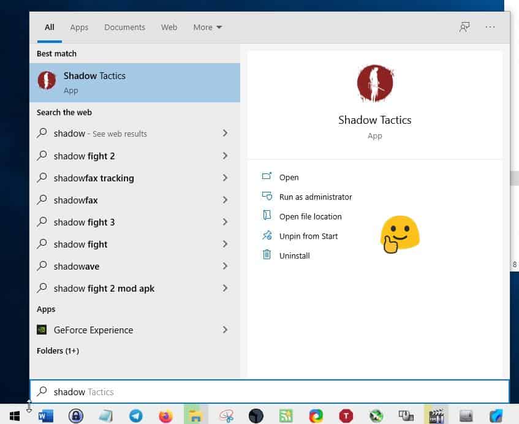This screenshot has width=519, height=424.
Task: Expand chevron next to 'shadow fight 2 mod apk'
Action: point(225,288)
